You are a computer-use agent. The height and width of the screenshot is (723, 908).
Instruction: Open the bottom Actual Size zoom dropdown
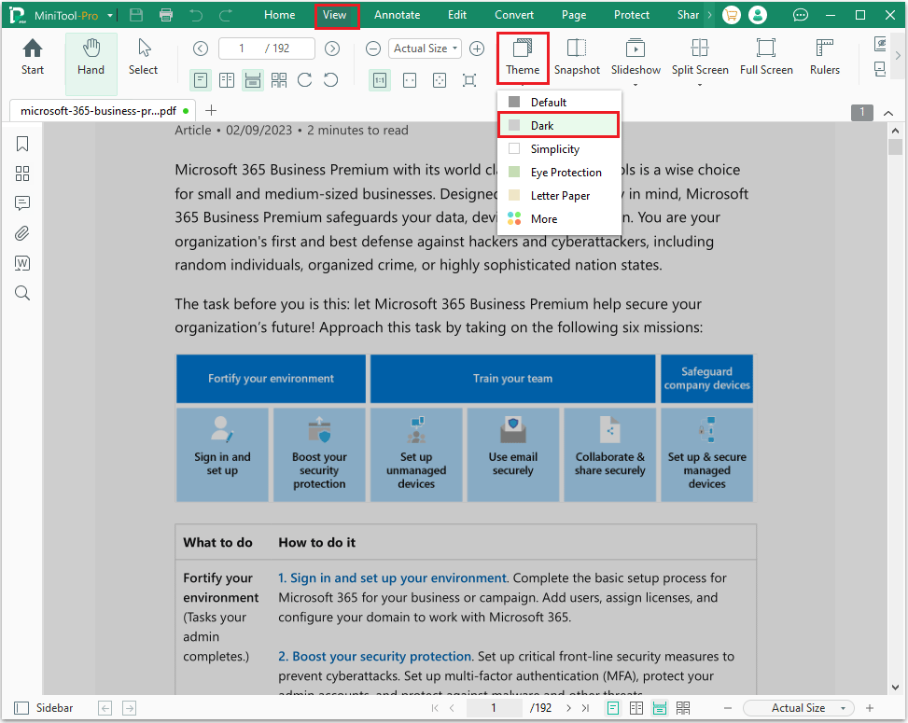point(798,708)
